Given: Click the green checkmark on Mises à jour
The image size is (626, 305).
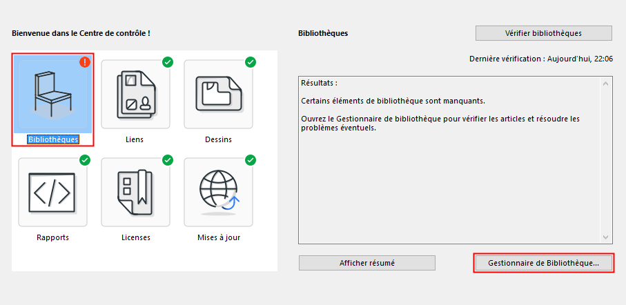Looking at the screenshot, I should point(251,160).
